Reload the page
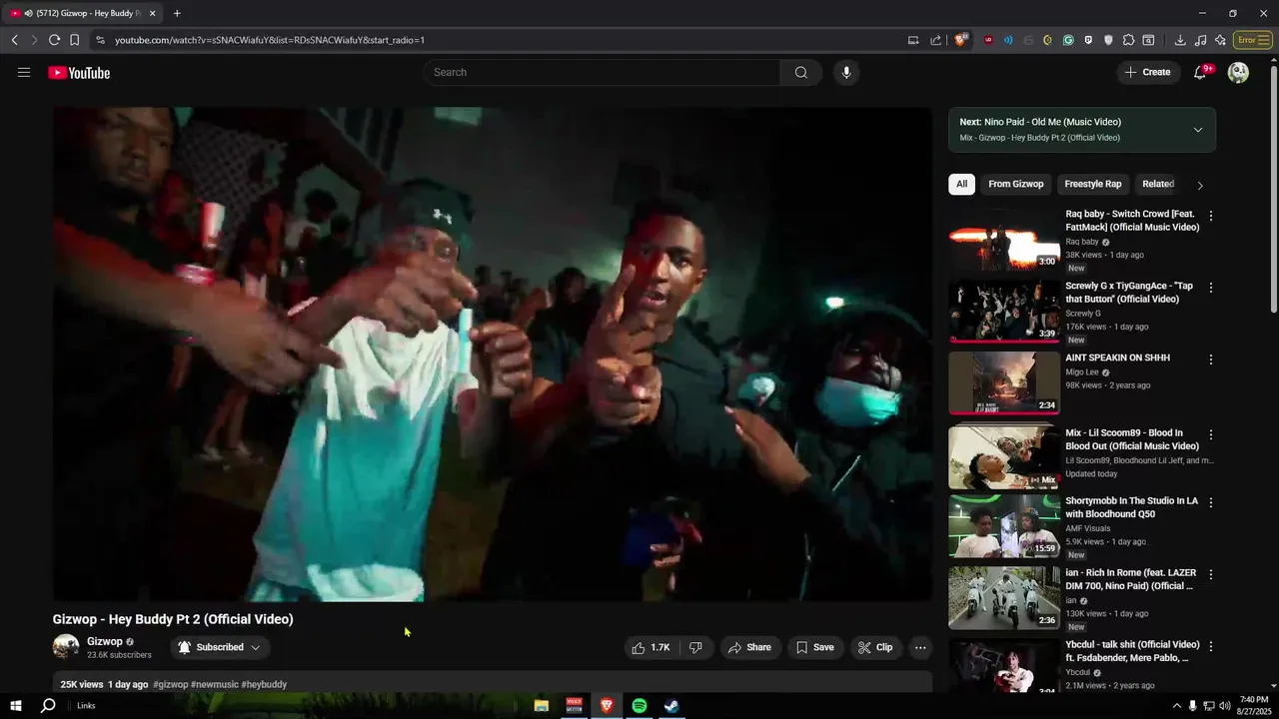The height and width of the screenshot is (719, 1279). point(54,40)
